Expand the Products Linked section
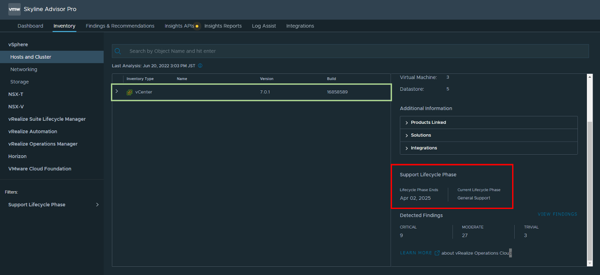 [x=428, y=123]
